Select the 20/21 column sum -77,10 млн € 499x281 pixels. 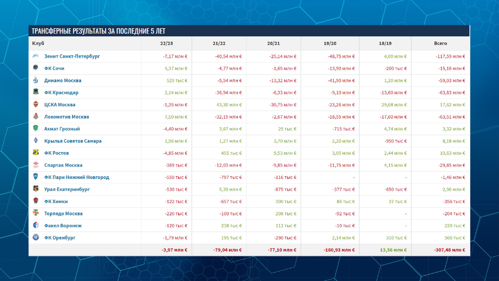click(282, 250)
